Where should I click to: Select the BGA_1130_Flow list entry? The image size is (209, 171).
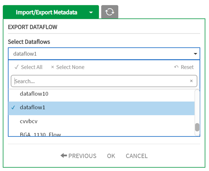[40, 134]
